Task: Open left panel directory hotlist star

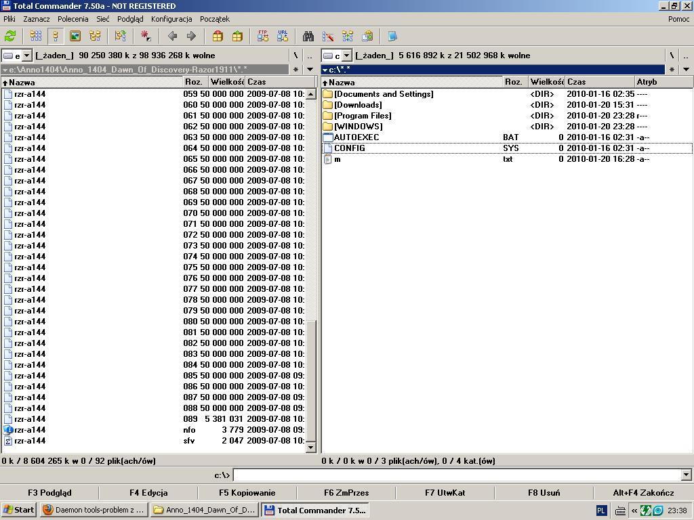Action: coord(296,70)
